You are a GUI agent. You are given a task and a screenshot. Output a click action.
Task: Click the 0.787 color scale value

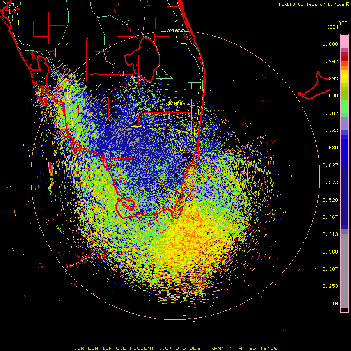(x=330, y=113)
